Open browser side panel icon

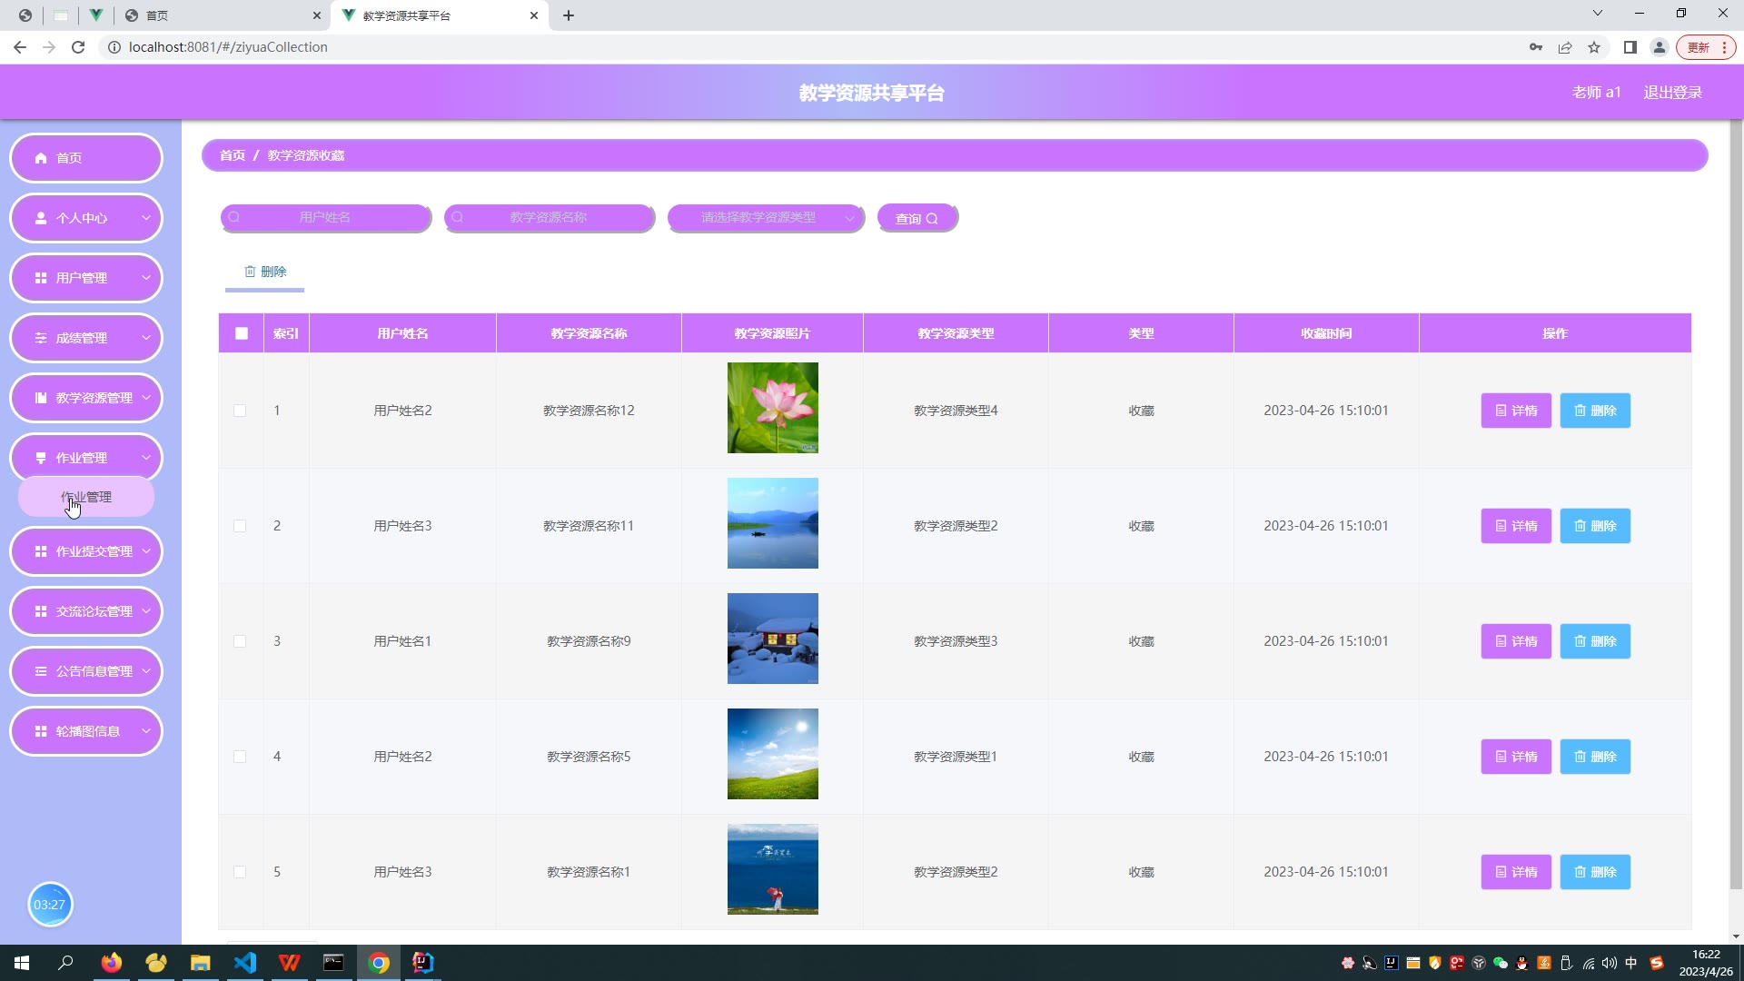click(x=1630, y=47)
